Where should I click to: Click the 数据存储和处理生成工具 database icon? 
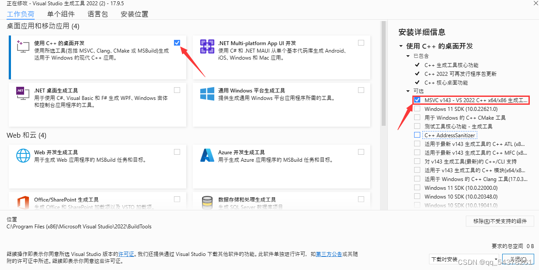(x=207, y=203)
